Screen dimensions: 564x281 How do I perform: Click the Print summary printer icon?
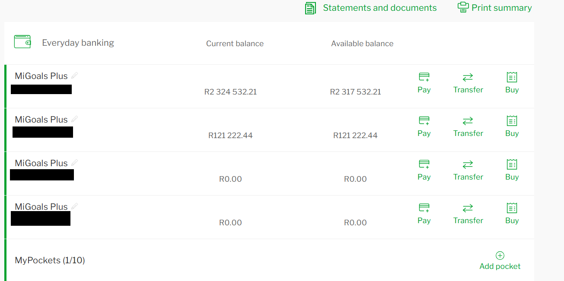(x=463, y=7)
